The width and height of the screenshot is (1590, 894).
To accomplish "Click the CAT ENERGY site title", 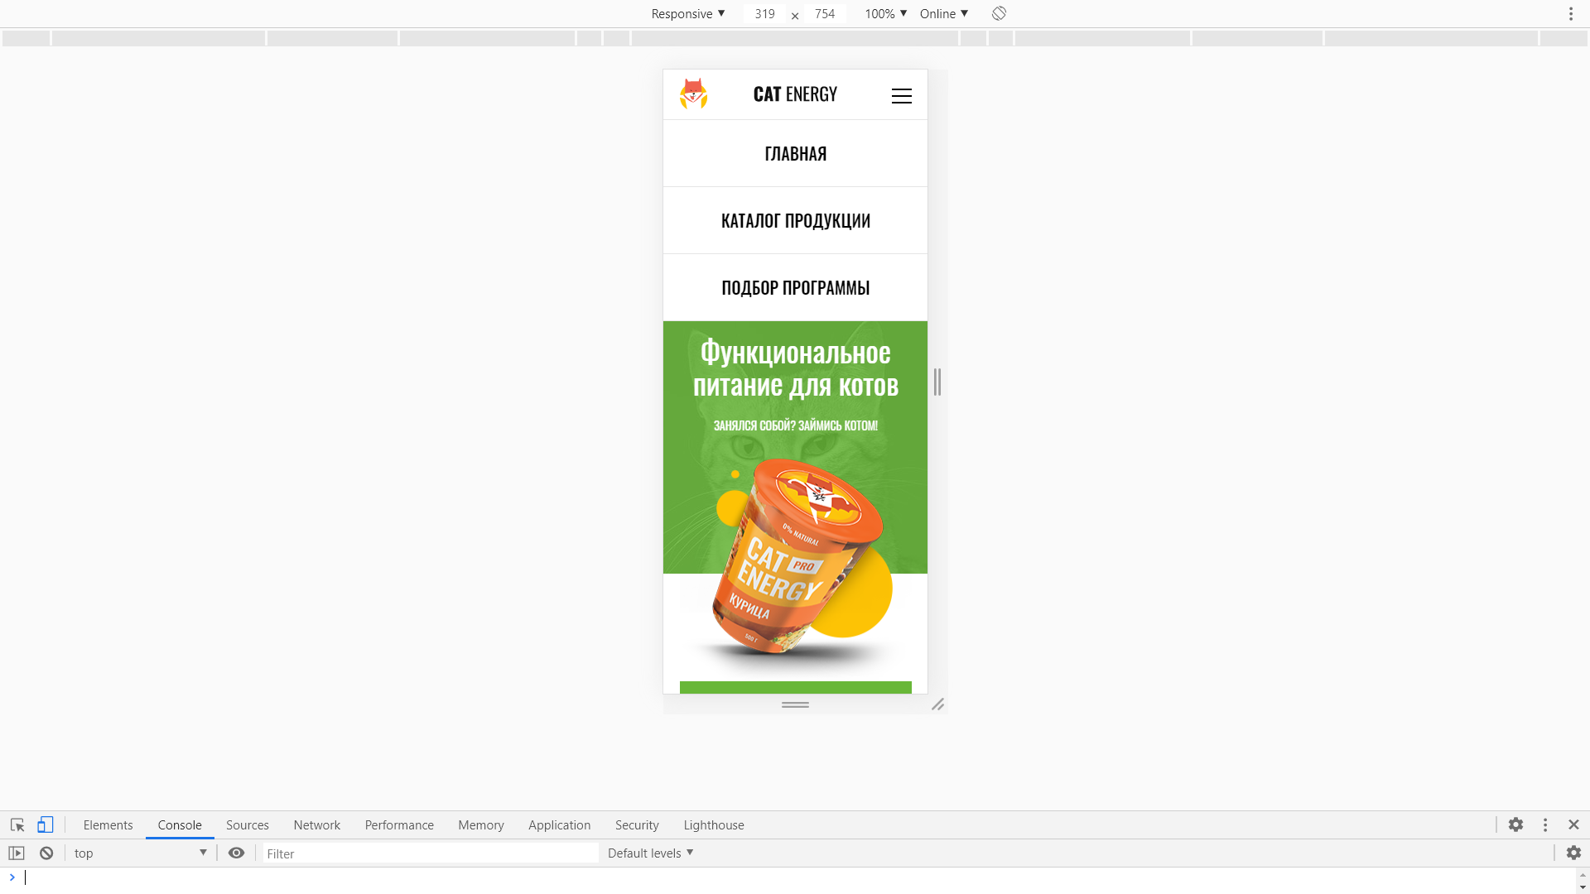I will pos(795,94).
